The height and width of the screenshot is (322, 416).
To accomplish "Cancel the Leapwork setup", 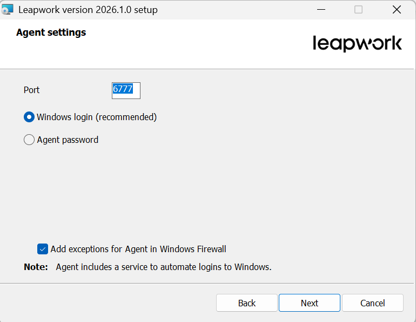I will coord(372,303).
